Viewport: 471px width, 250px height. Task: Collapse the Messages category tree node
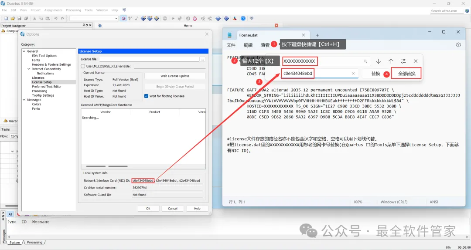click(24, 100)
